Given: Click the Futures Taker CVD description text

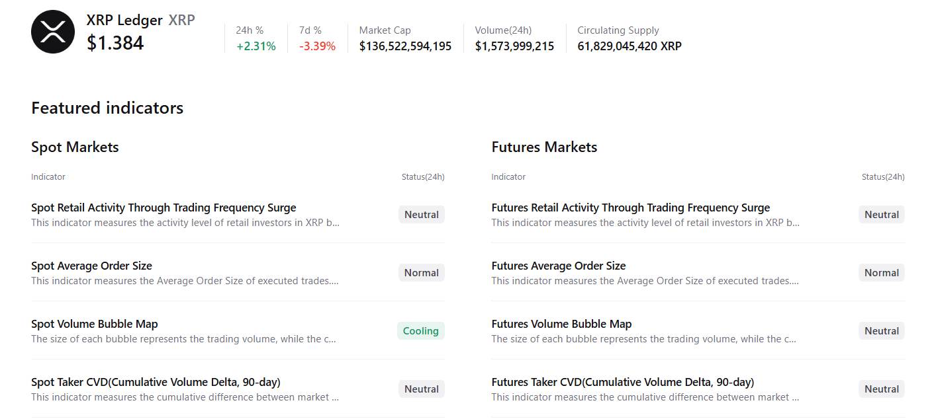Looking at the screenshot, I should 645,397.
